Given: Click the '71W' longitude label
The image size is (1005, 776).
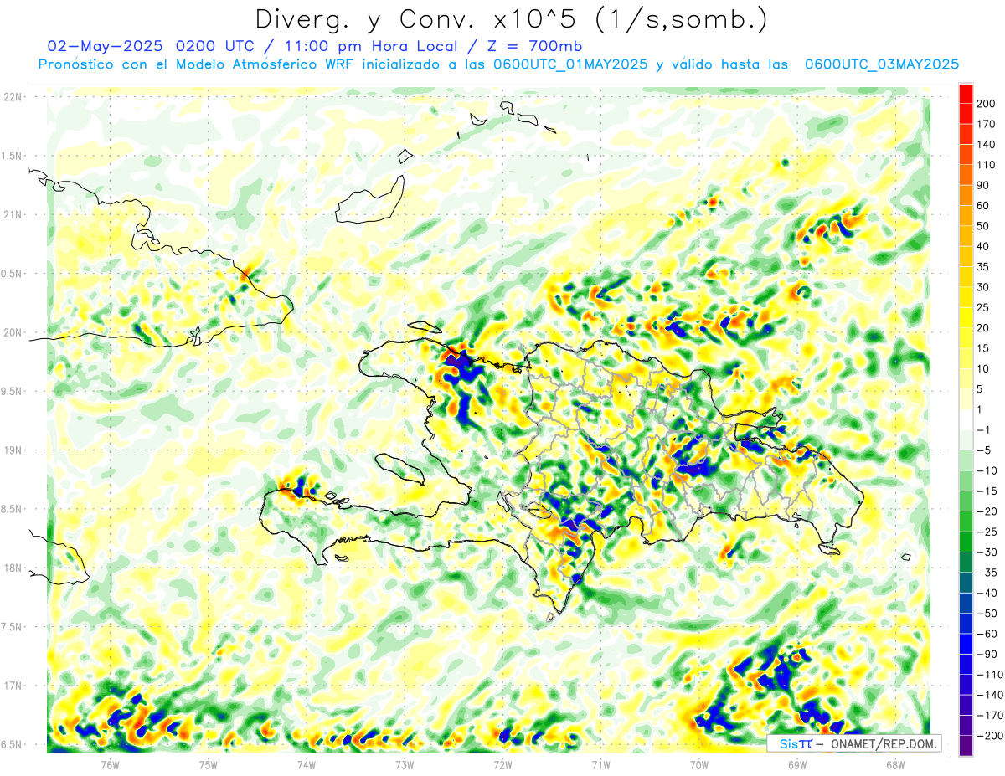Looking at the screenshot, I should pos(600,764).
